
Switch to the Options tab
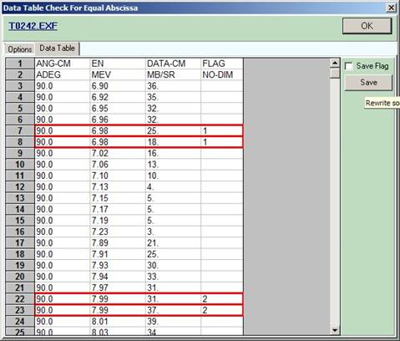19,49
